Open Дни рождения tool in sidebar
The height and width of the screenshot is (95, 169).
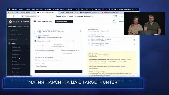pos(16,72)
